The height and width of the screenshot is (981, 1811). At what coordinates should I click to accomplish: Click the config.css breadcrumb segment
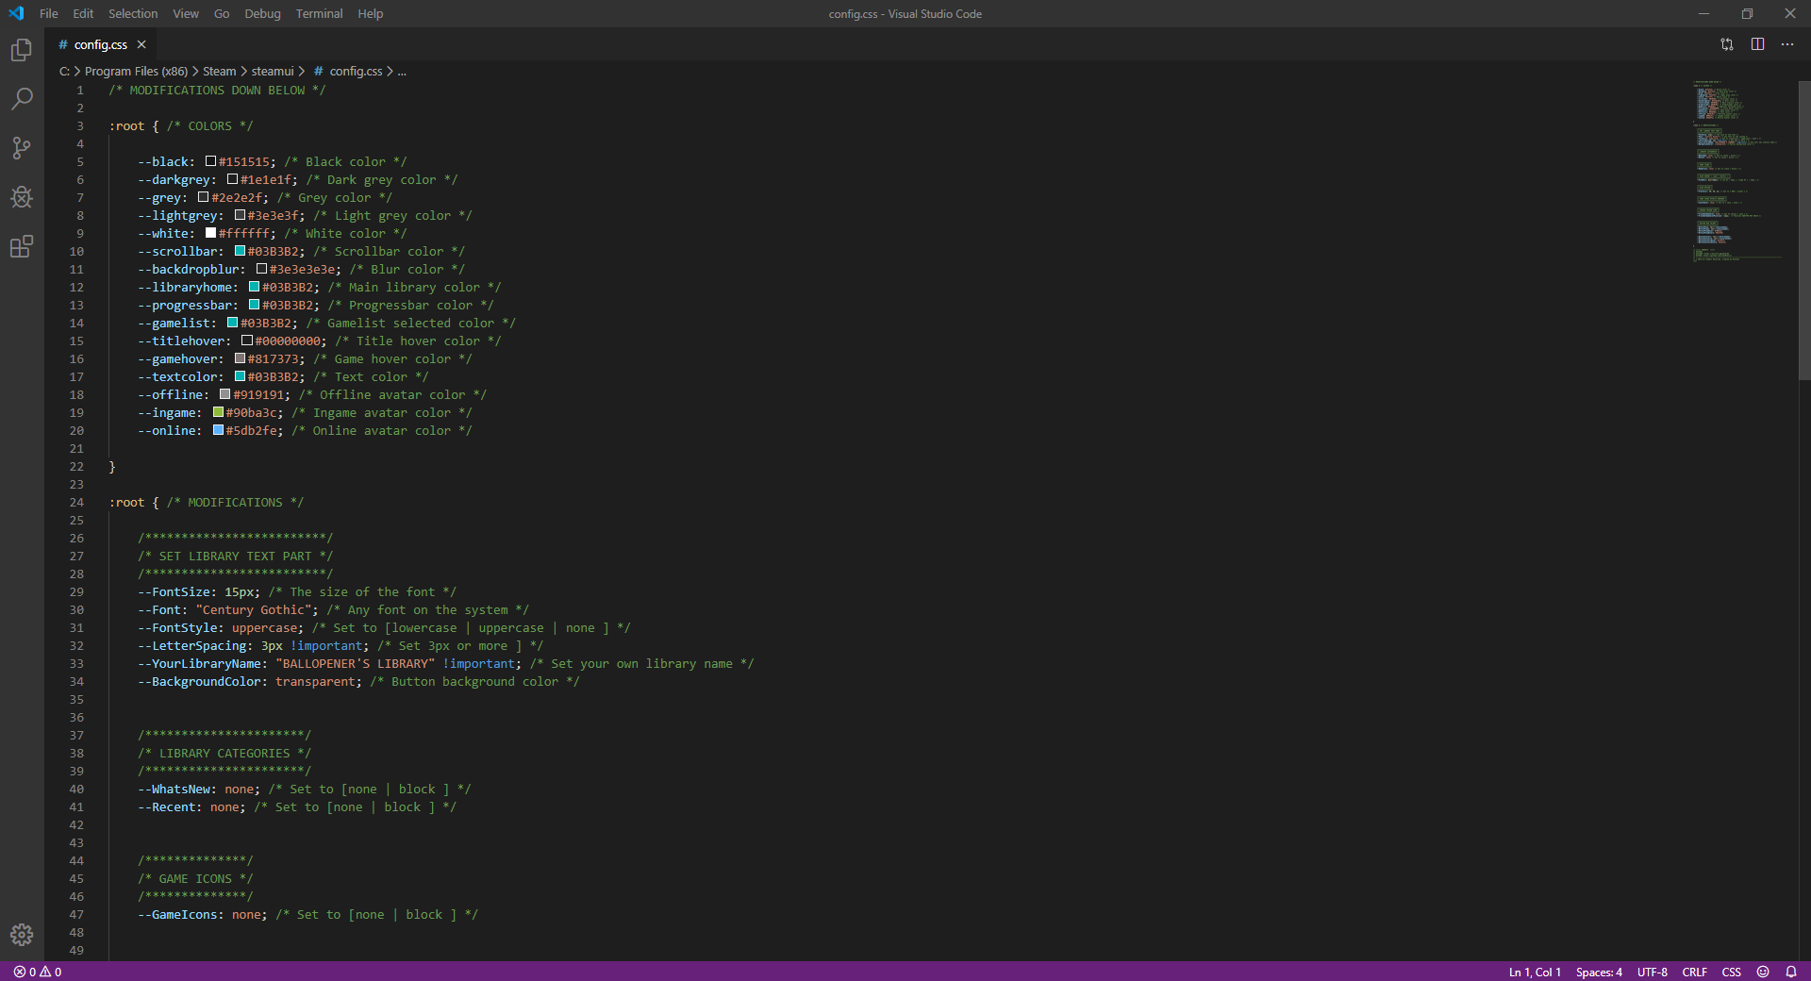[x=348, y=72]
